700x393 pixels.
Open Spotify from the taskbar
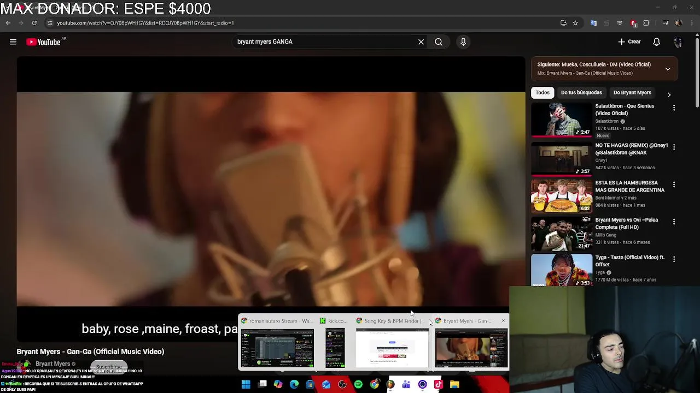358,384
